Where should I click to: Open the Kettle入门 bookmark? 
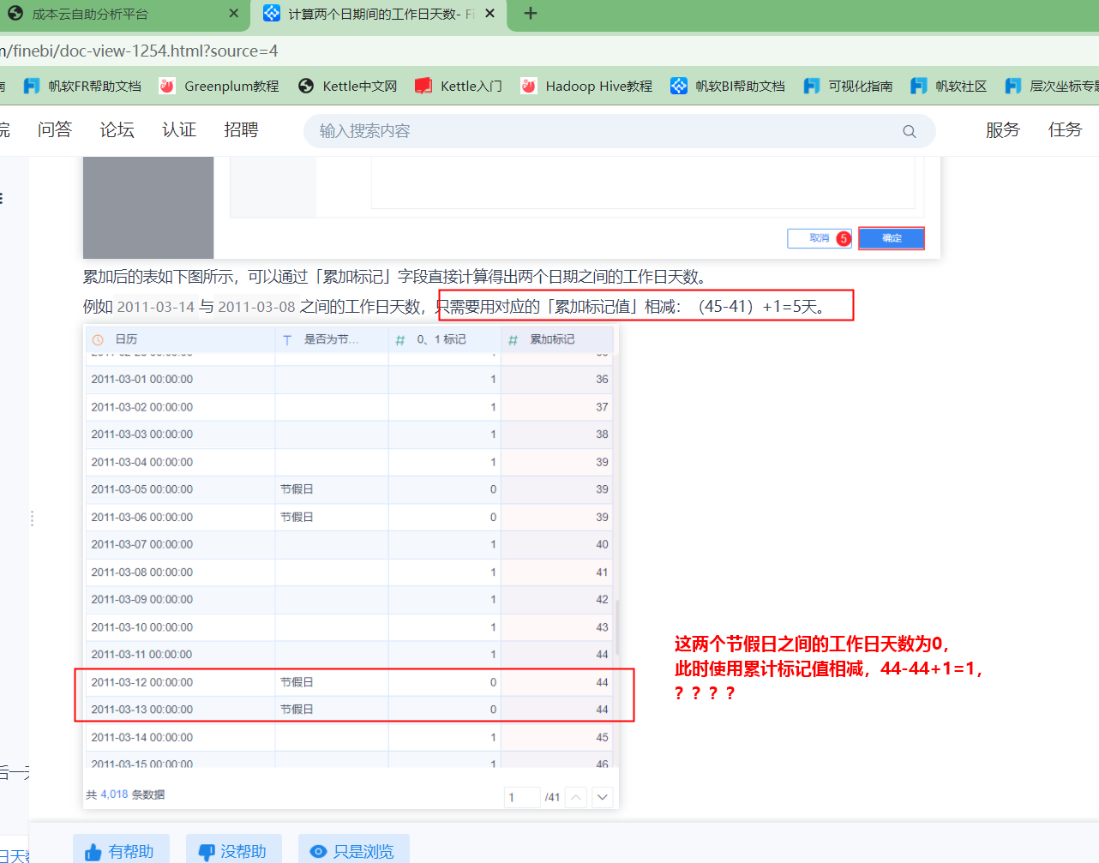click(459, 86)
